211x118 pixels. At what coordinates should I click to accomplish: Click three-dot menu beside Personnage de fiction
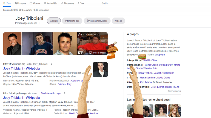coord(40,23)
